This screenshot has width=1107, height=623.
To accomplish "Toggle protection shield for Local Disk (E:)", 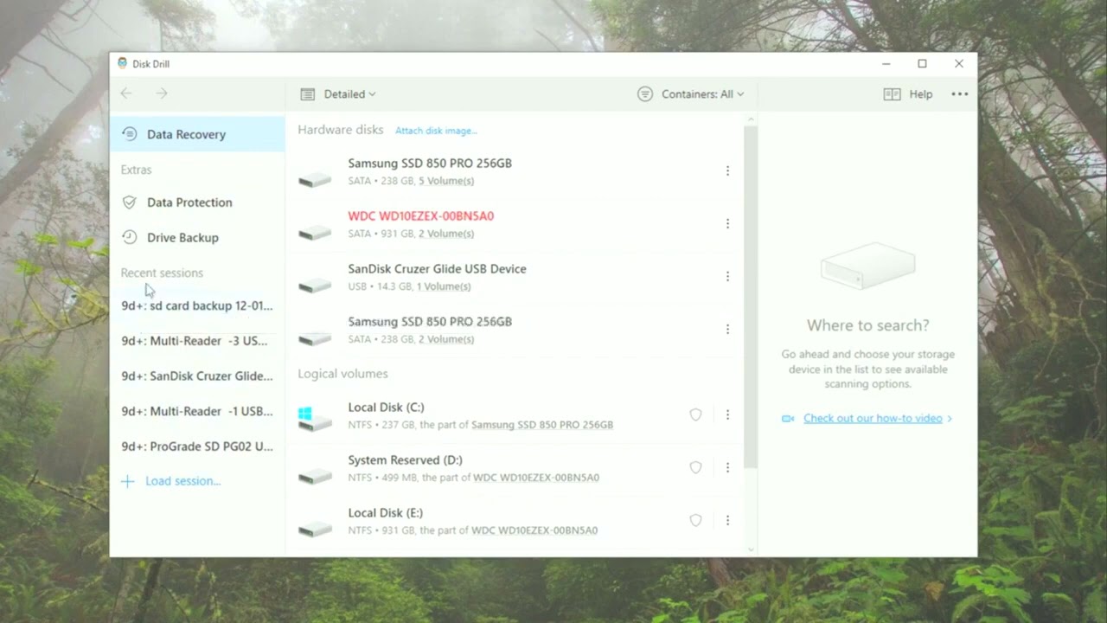I will (x=695, y=521).
